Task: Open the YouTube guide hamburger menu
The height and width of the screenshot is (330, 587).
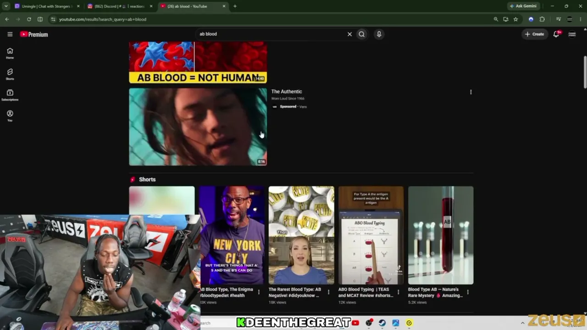Action: click(10, 34)
